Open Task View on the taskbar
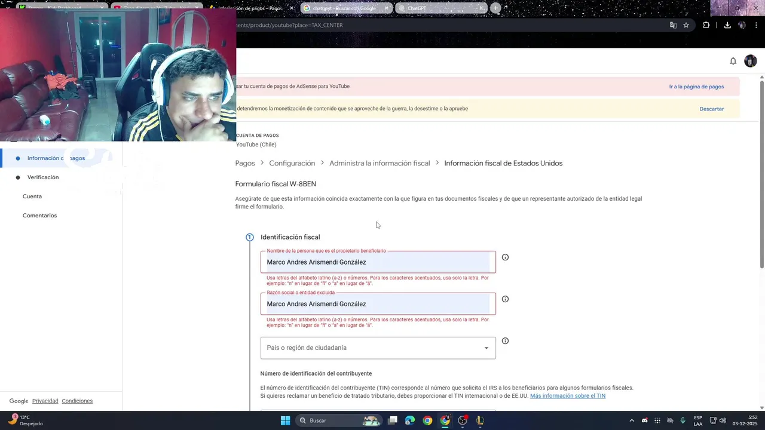 coord(393,420)
